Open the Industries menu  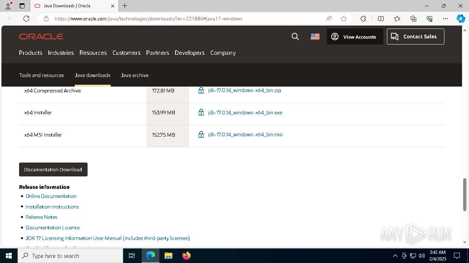tap(61, 53)
